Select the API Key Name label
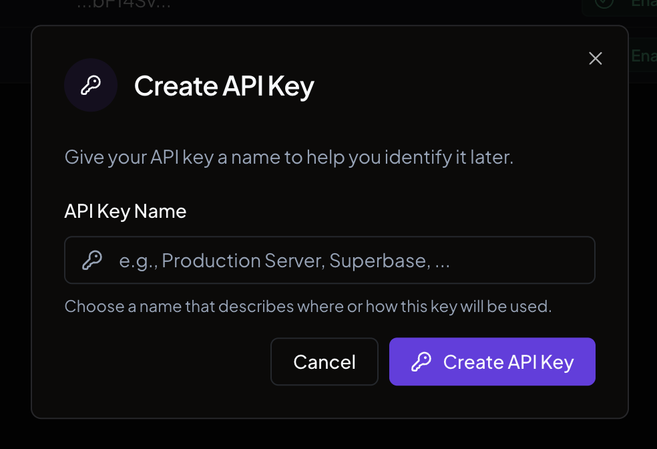The width and height of the screenshot is (657, 449). click(x=125, y=210)
